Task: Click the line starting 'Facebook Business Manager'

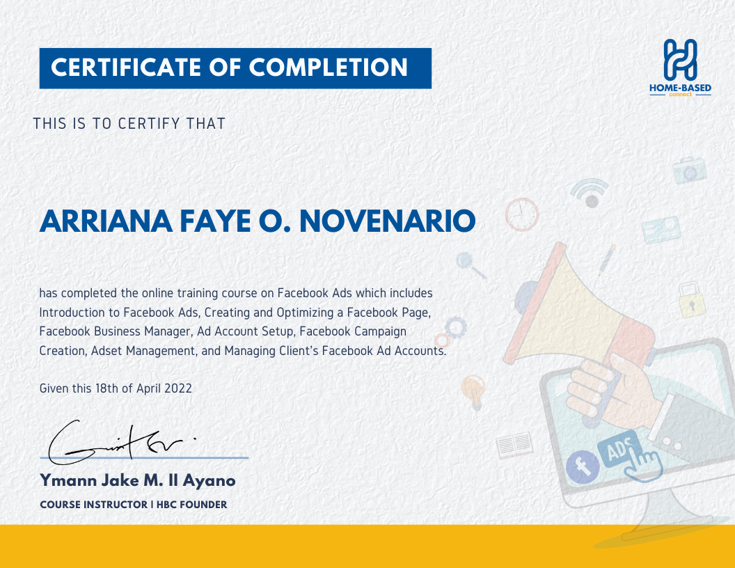Action: (x=223, y=331)
